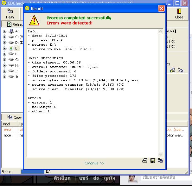Save the result log to file

point(152,161)
